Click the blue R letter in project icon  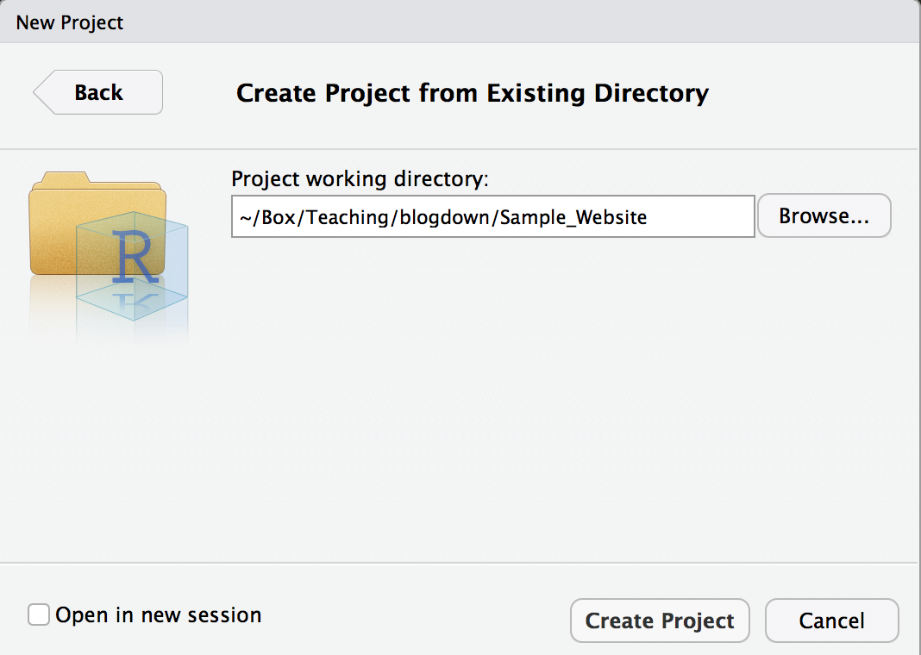135,256
